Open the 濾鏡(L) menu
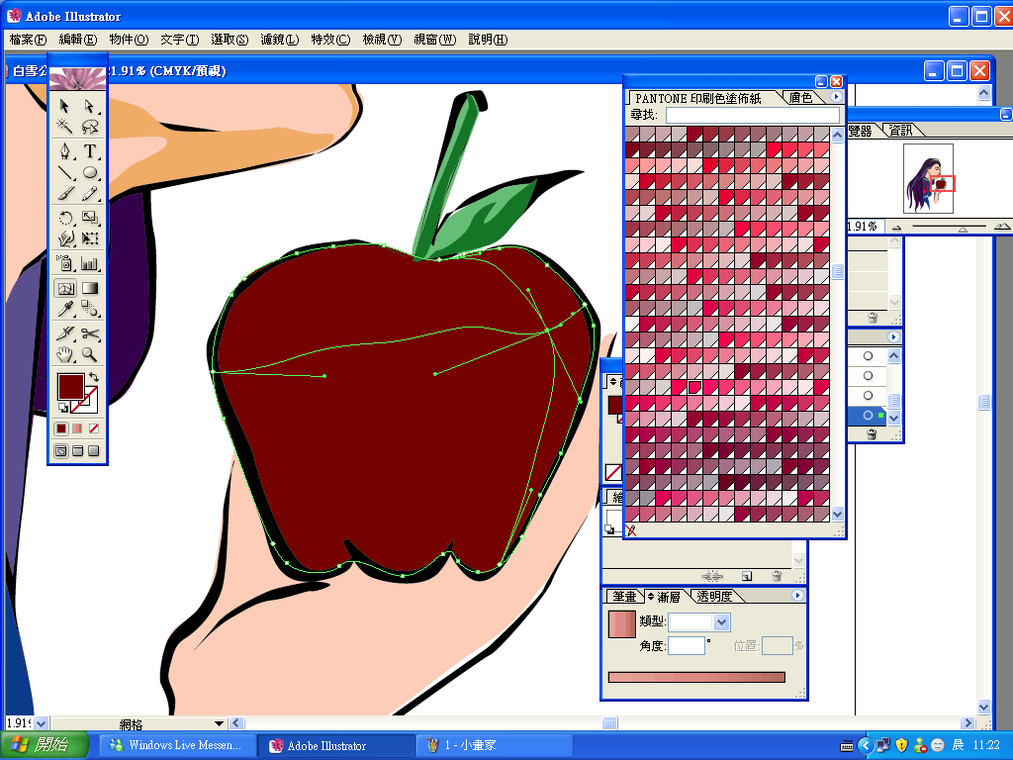The height and width of the screenshot is (760, 1013). pos(280,40)
